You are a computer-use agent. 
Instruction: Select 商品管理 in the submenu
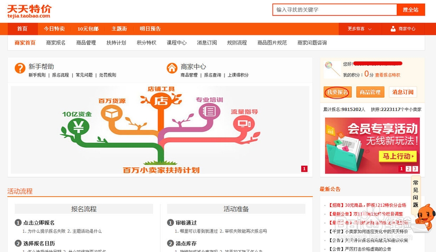(86, 43)
